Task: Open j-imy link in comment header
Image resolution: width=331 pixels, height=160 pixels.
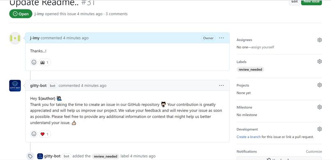Action: pyautogui.click(x=34, y=38)
